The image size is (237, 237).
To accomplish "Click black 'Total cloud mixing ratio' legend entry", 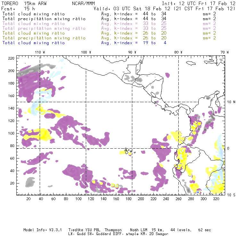I will click(x=34, y=14).
